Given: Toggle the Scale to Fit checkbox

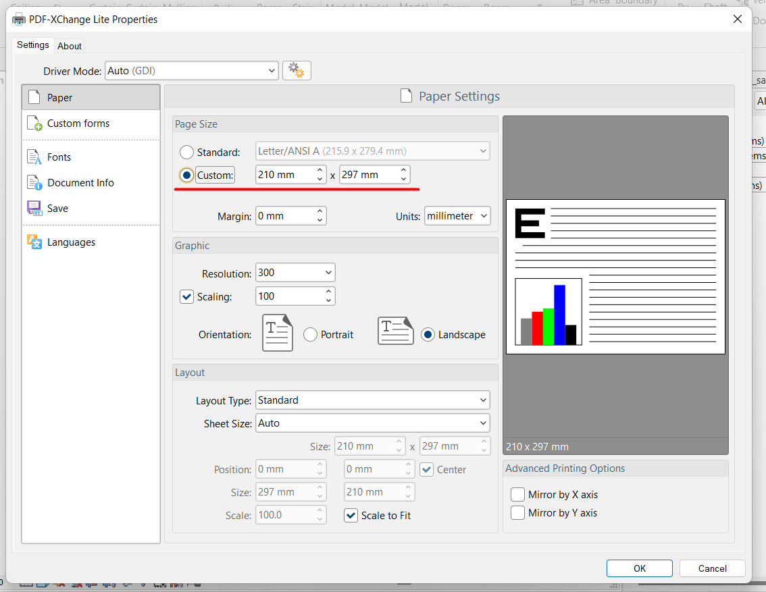Looking at the screenshot, I should click(x=351, y=515).
